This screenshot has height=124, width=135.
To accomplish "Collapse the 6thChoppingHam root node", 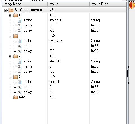I will click(5, 10).
